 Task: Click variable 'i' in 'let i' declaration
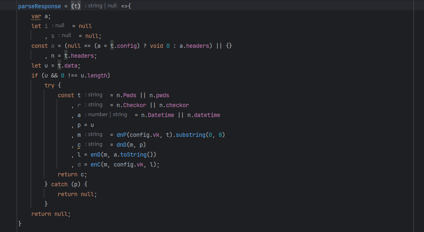46,26
